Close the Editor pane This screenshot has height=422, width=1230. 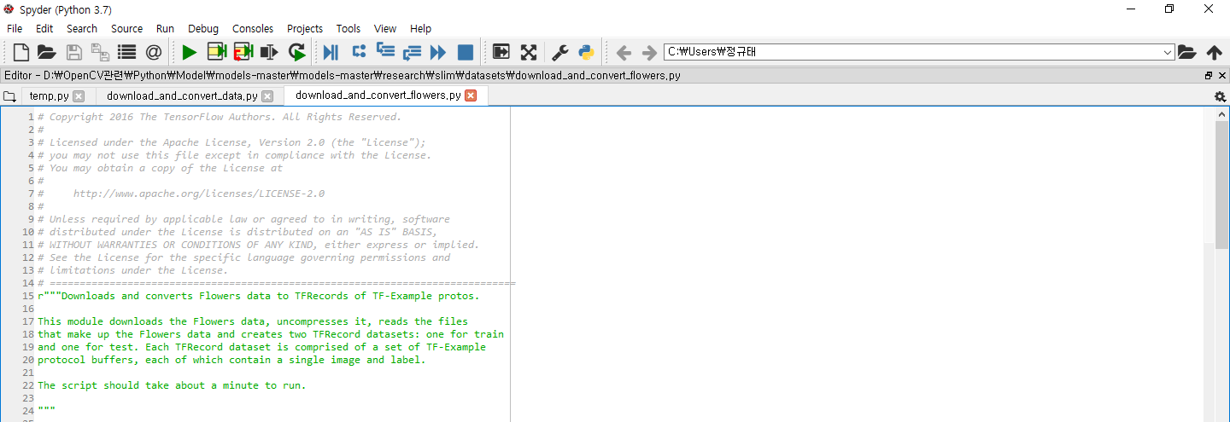coord(1221,75)
